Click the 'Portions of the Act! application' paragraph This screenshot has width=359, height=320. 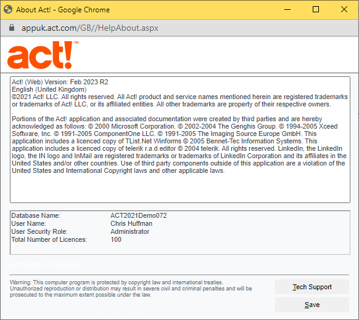point(179,145)
